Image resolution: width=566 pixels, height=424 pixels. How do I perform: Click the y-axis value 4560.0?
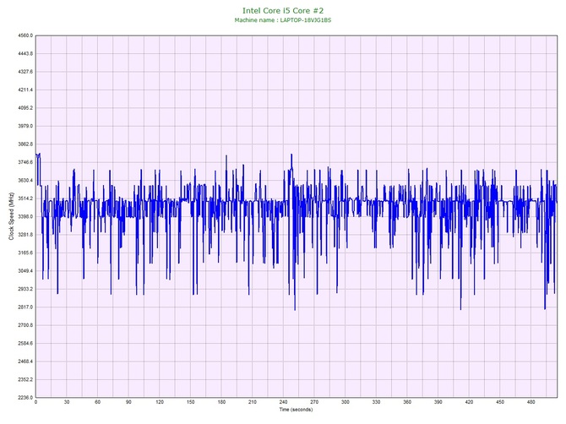[25, 35]
